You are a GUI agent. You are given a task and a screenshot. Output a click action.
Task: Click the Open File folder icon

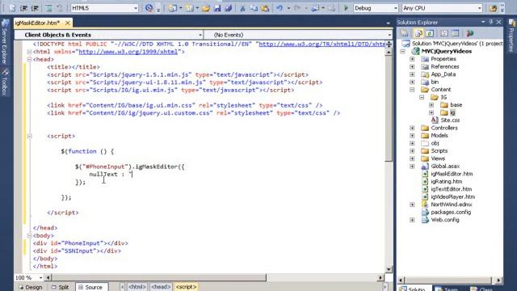click(206, 8)
